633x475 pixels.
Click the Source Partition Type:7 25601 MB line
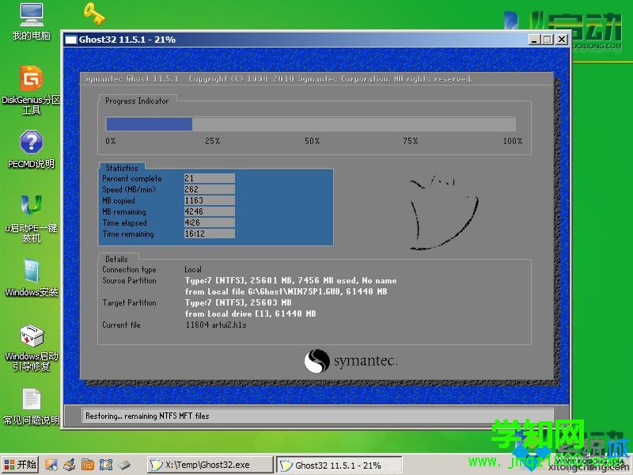pos(290,280)
